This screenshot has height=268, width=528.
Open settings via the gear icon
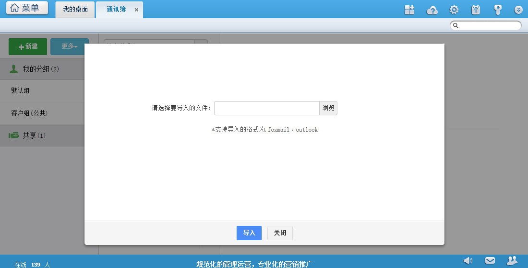[x=454, y=10]
